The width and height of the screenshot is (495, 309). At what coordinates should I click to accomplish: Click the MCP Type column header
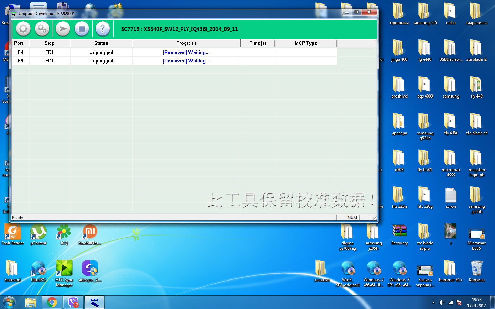[306, 43]
